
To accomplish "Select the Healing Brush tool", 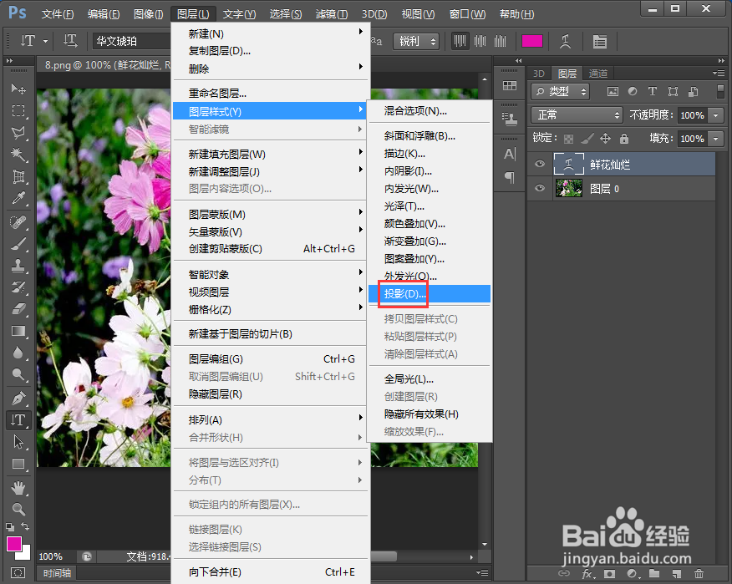I will (18, 222).
